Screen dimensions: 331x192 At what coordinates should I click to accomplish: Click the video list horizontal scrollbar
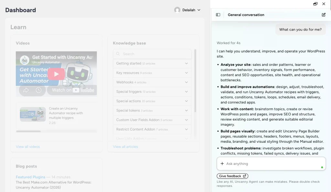coord(28,131)
